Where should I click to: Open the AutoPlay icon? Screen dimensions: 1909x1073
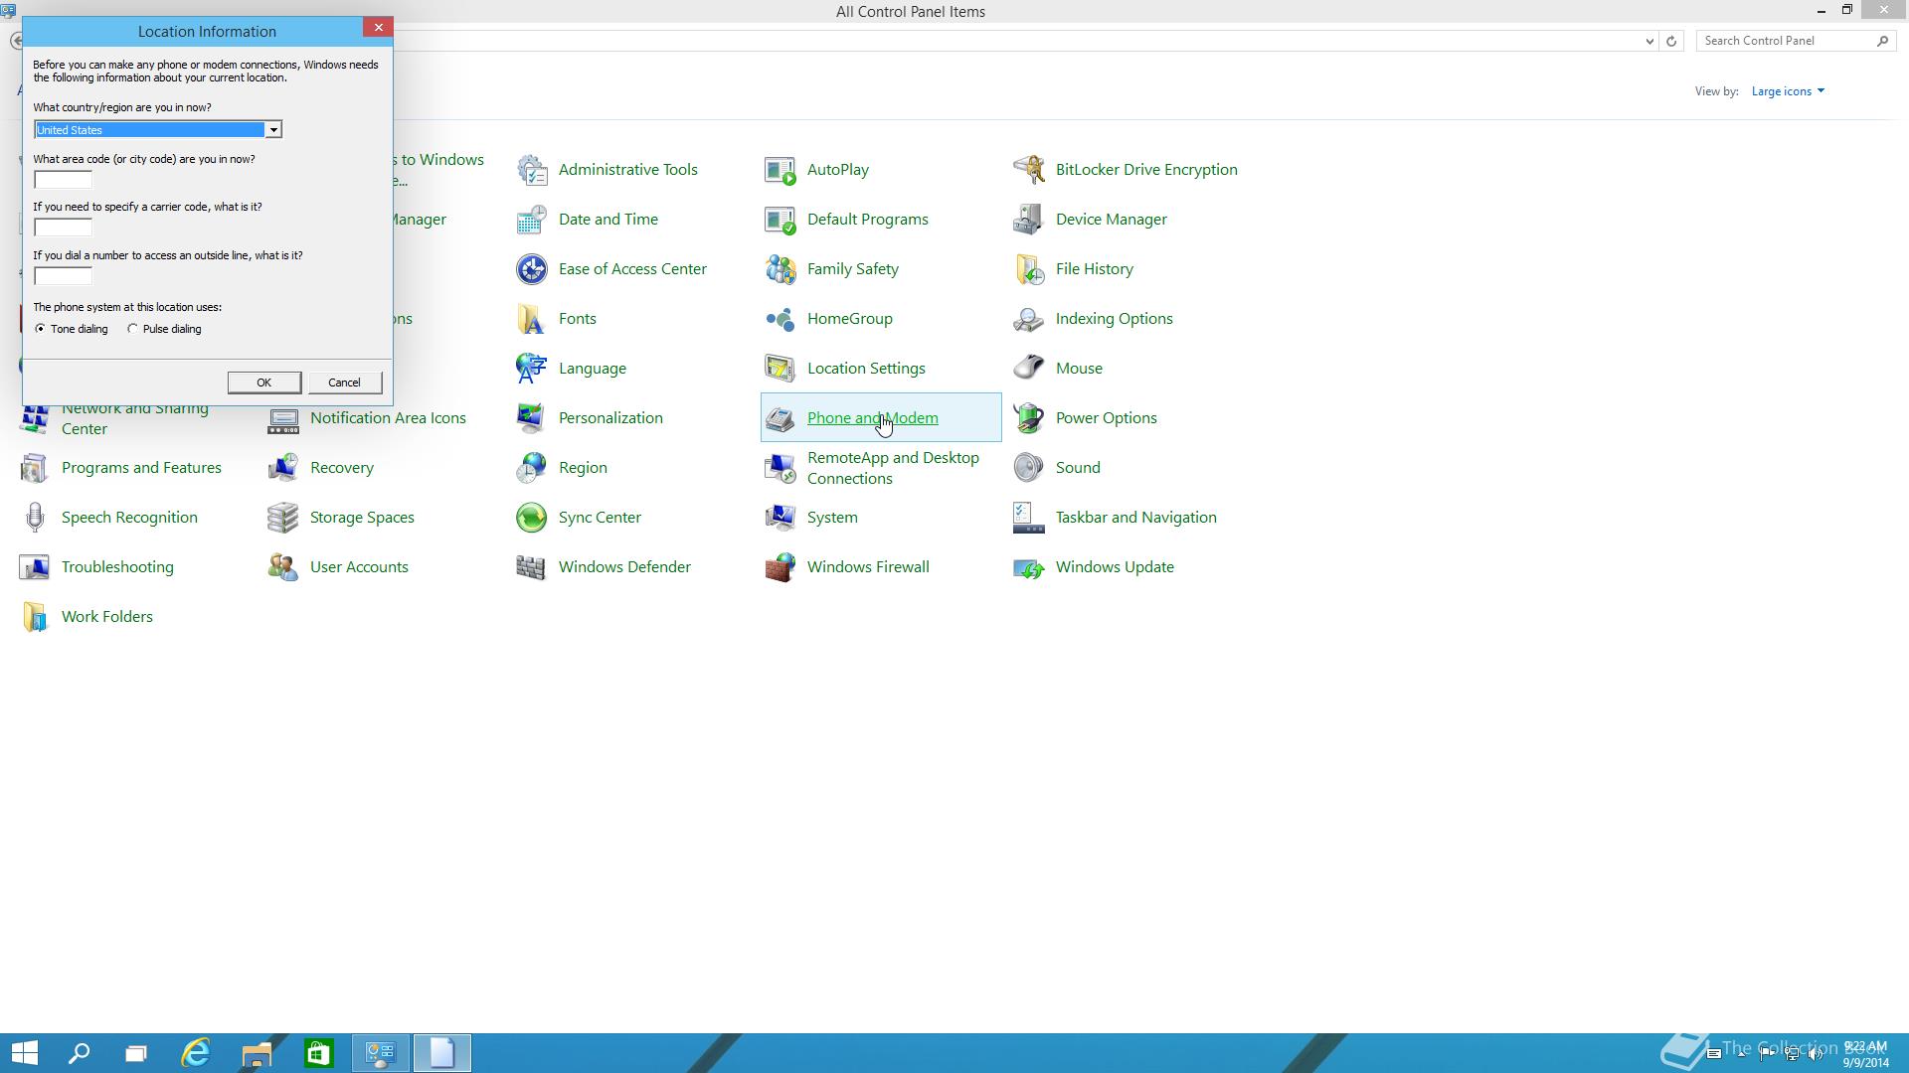[781, 170]
